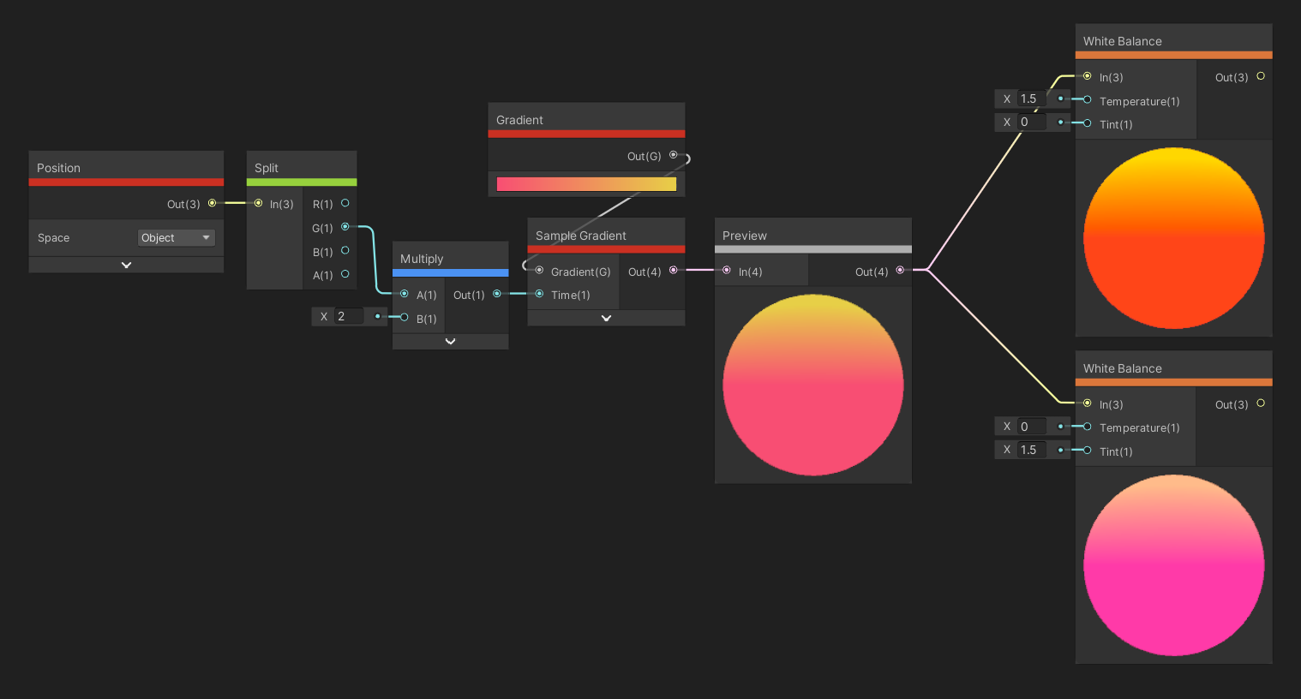Collapse the Position node preview chevron

pyautogui.click(x=126, y=266)
